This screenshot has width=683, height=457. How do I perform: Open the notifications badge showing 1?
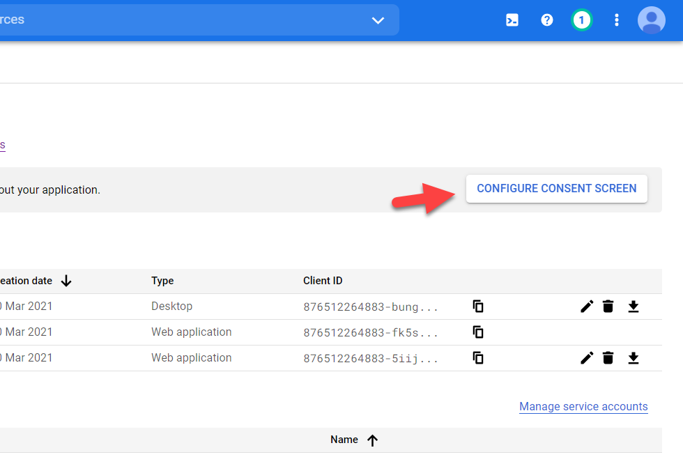(x=581, y=20)
